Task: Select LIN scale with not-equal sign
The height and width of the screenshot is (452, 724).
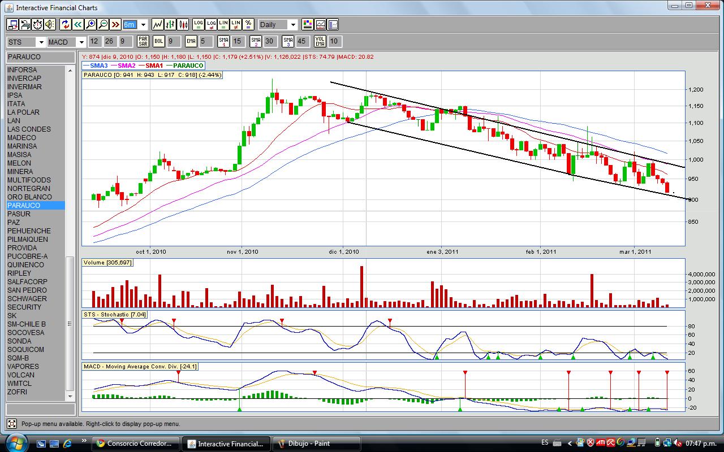Action: [x=236, y=24]
